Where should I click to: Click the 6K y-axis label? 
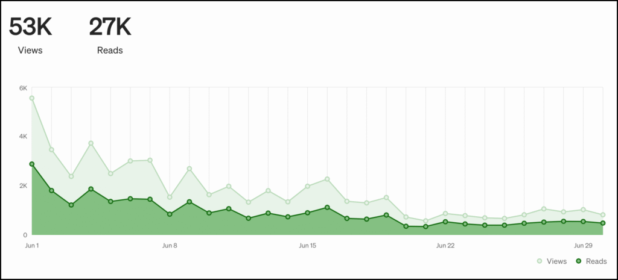(x=23, y=88)
